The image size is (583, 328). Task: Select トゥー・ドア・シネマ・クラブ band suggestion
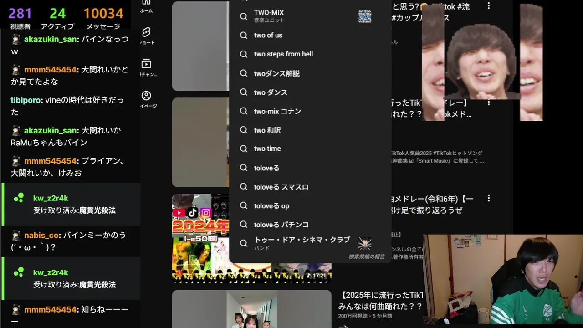pos(310,243)
